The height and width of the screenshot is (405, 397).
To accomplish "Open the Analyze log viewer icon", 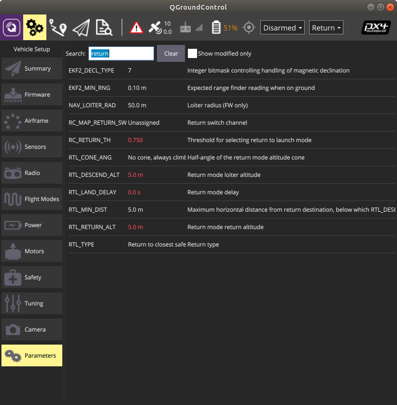I will (104, 27).
